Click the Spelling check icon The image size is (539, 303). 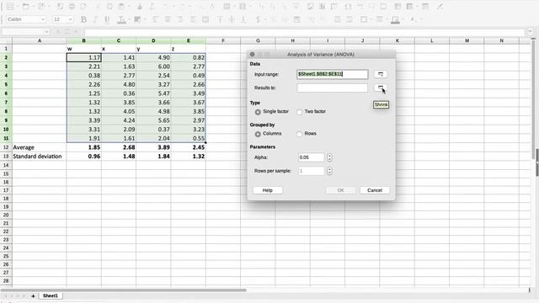tap(212, 6)
